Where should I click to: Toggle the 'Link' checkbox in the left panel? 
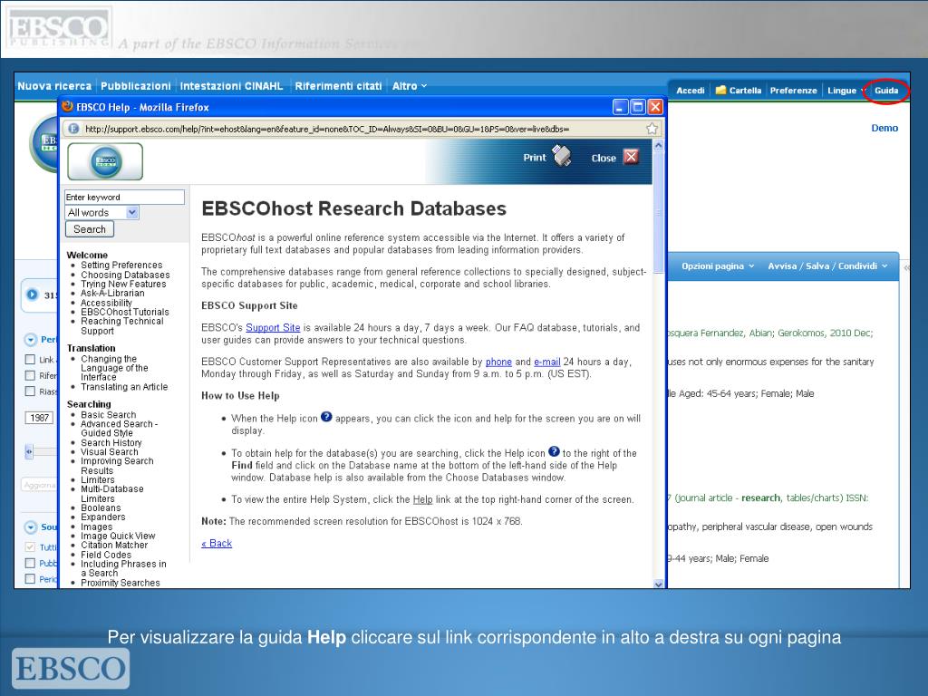tap(30, 359)
